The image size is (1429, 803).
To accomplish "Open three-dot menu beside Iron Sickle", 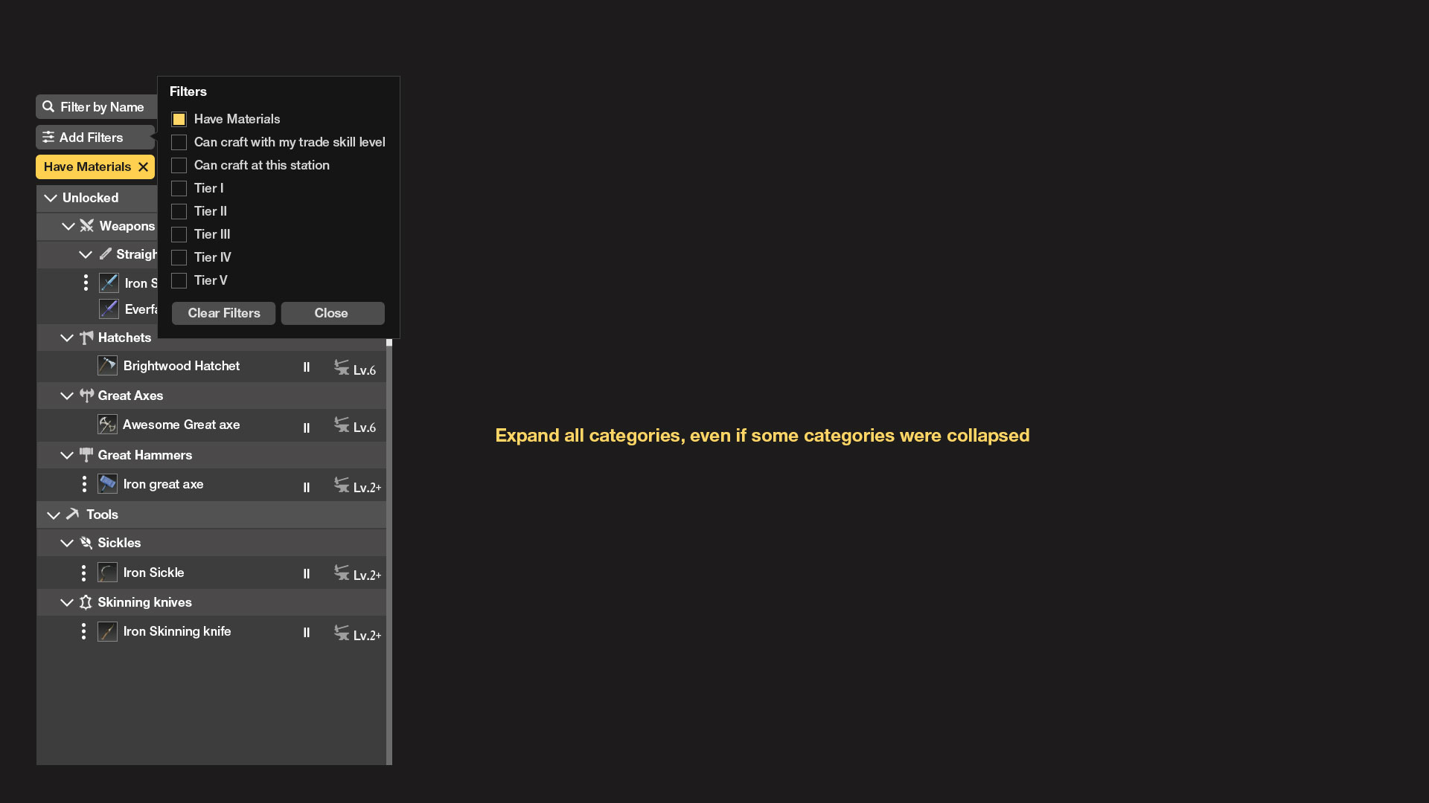I will [x=83, y=573].
